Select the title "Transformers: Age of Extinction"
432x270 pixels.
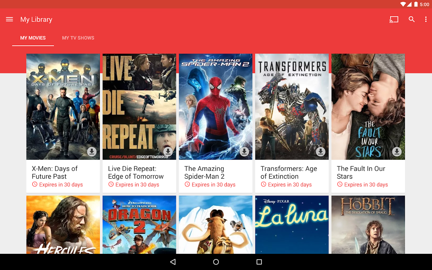289,172
